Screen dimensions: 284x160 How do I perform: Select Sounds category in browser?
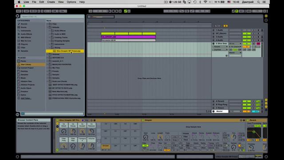(24, 24)
